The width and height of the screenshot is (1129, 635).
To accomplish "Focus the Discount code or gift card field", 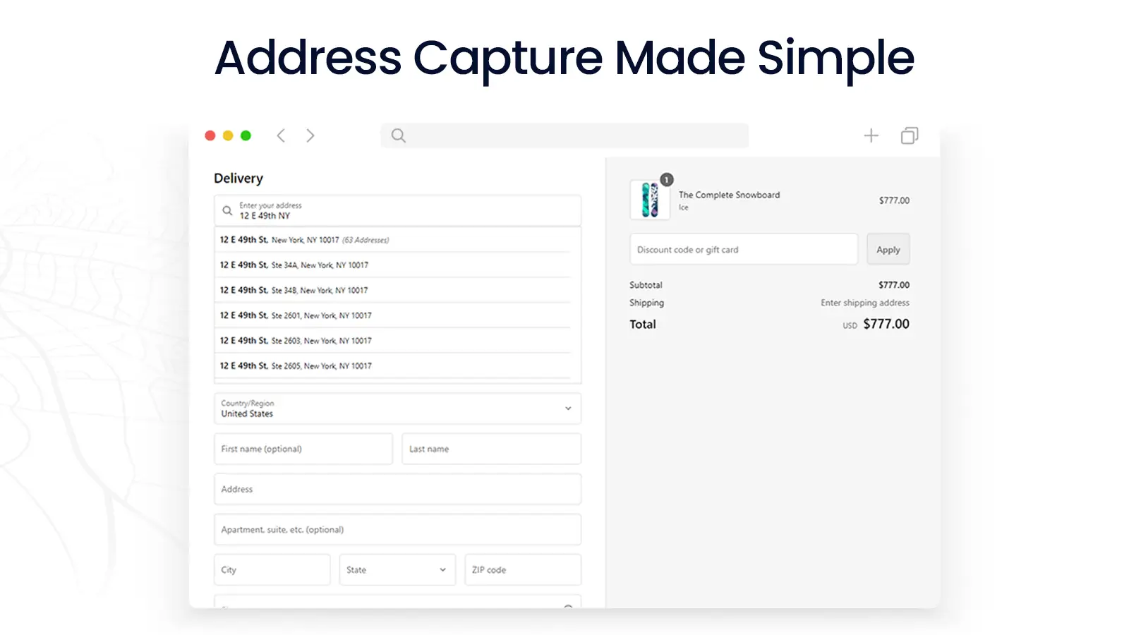I will (x=743, y=250).
